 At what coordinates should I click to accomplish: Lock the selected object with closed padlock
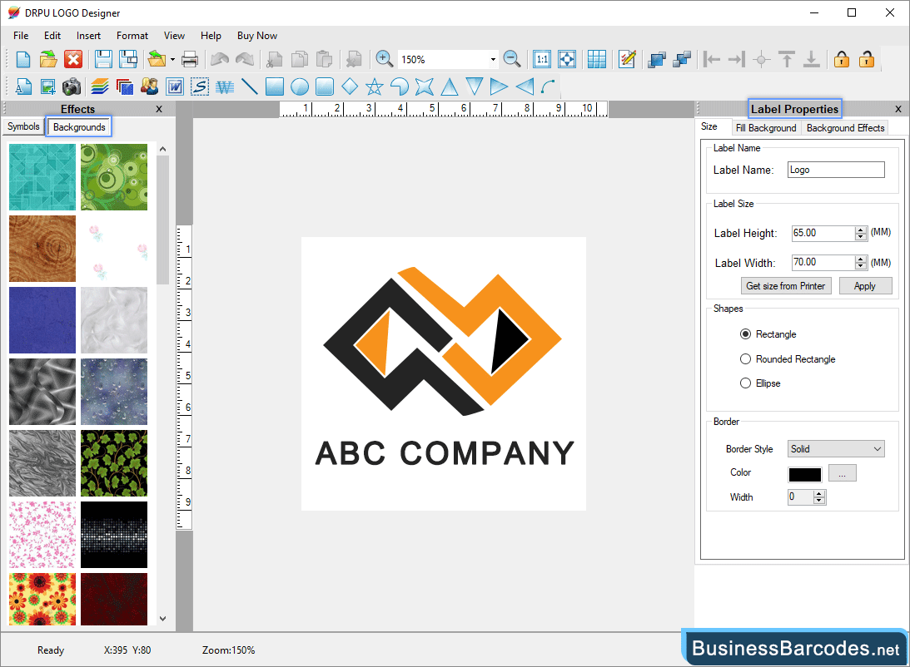[x=842, y=59]
